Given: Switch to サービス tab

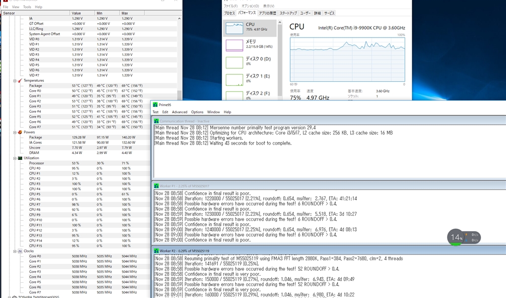Looking at the screenshot, I should (329, 13).
